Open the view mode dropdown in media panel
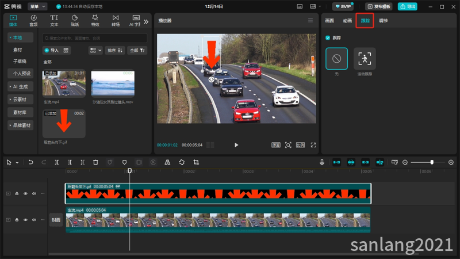 pos(95,50)
